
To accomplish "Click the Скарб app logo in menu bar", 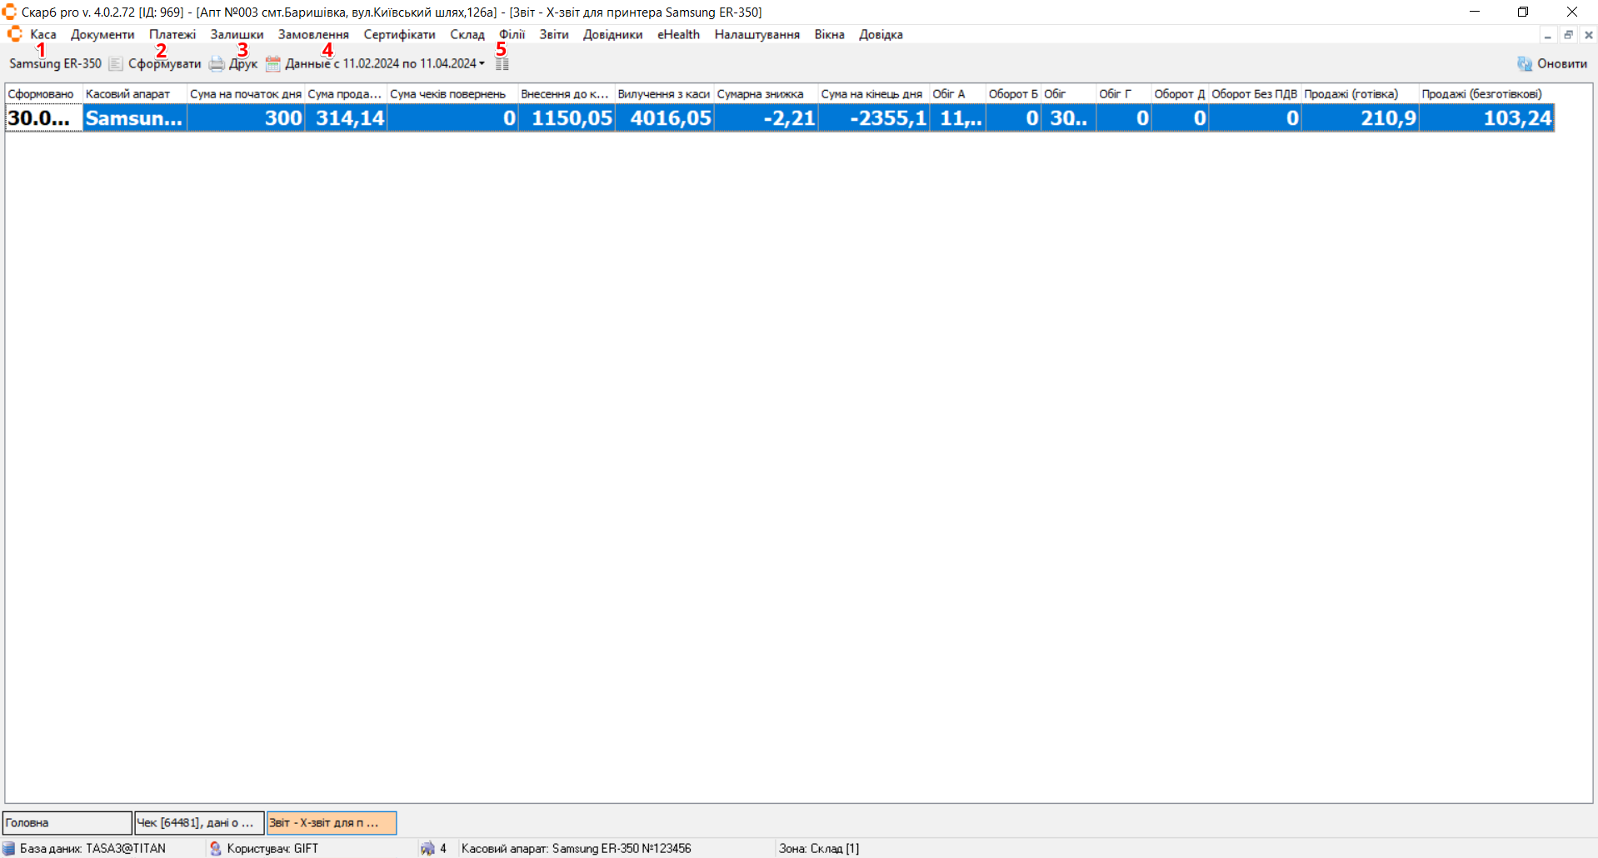I will click(x=14, y=34).
